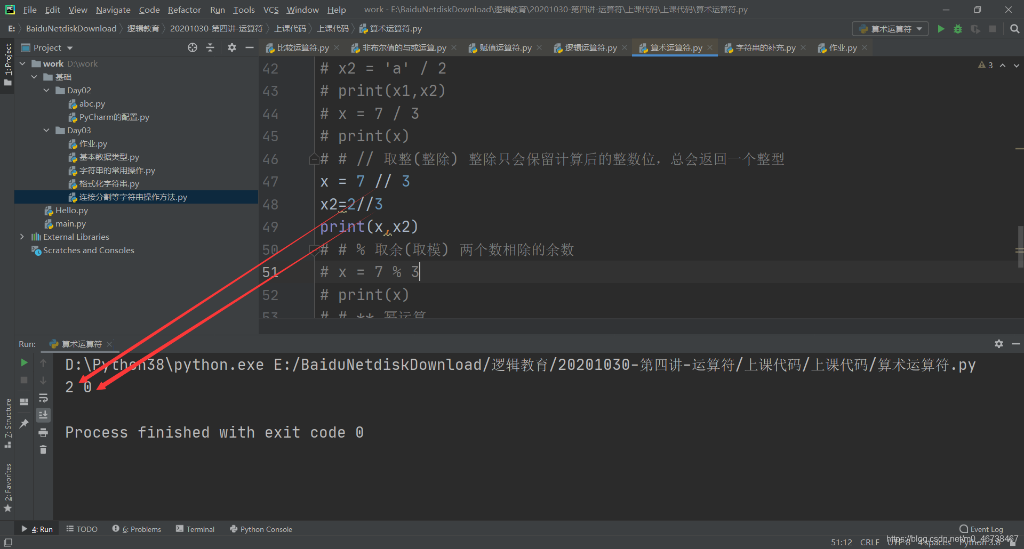This screenshot has width=1024, height=549.
Task: Collapse the 基础 folder
Action: (x=34, y=77)
